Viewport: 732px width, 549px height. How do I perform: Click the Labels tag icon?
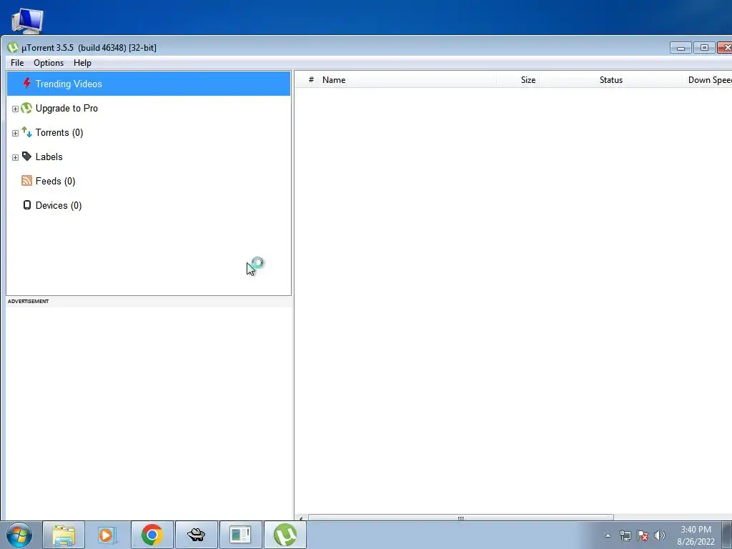(x=26, y=157)
